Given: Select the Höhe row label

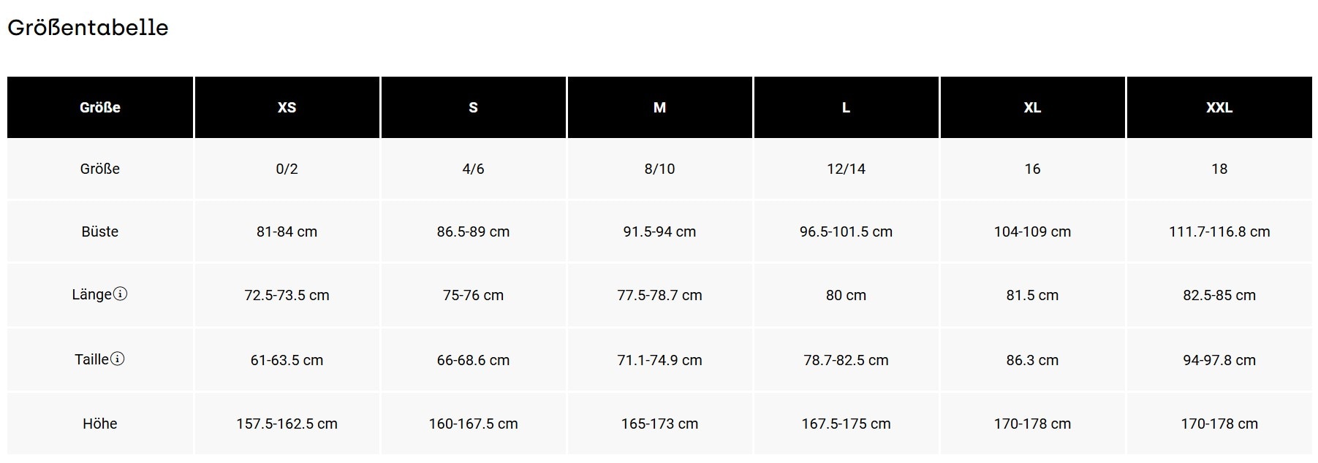Looking at the screenshot, I should click(x=100, y=424).
